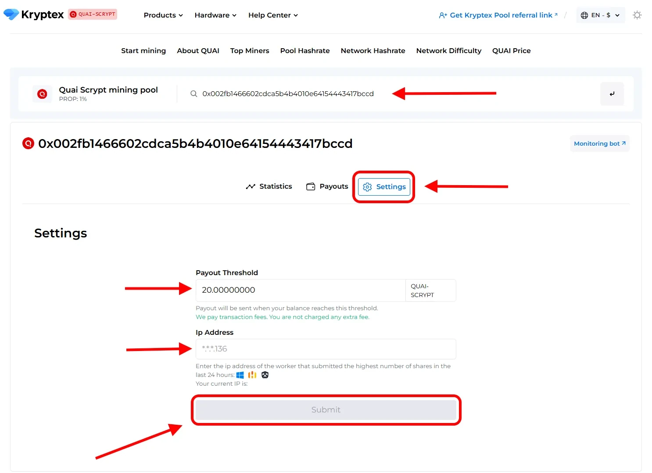The width and height of the screenshot is (652, 473).
Task: Click the enter arrow search button
Action: point(612,93)
